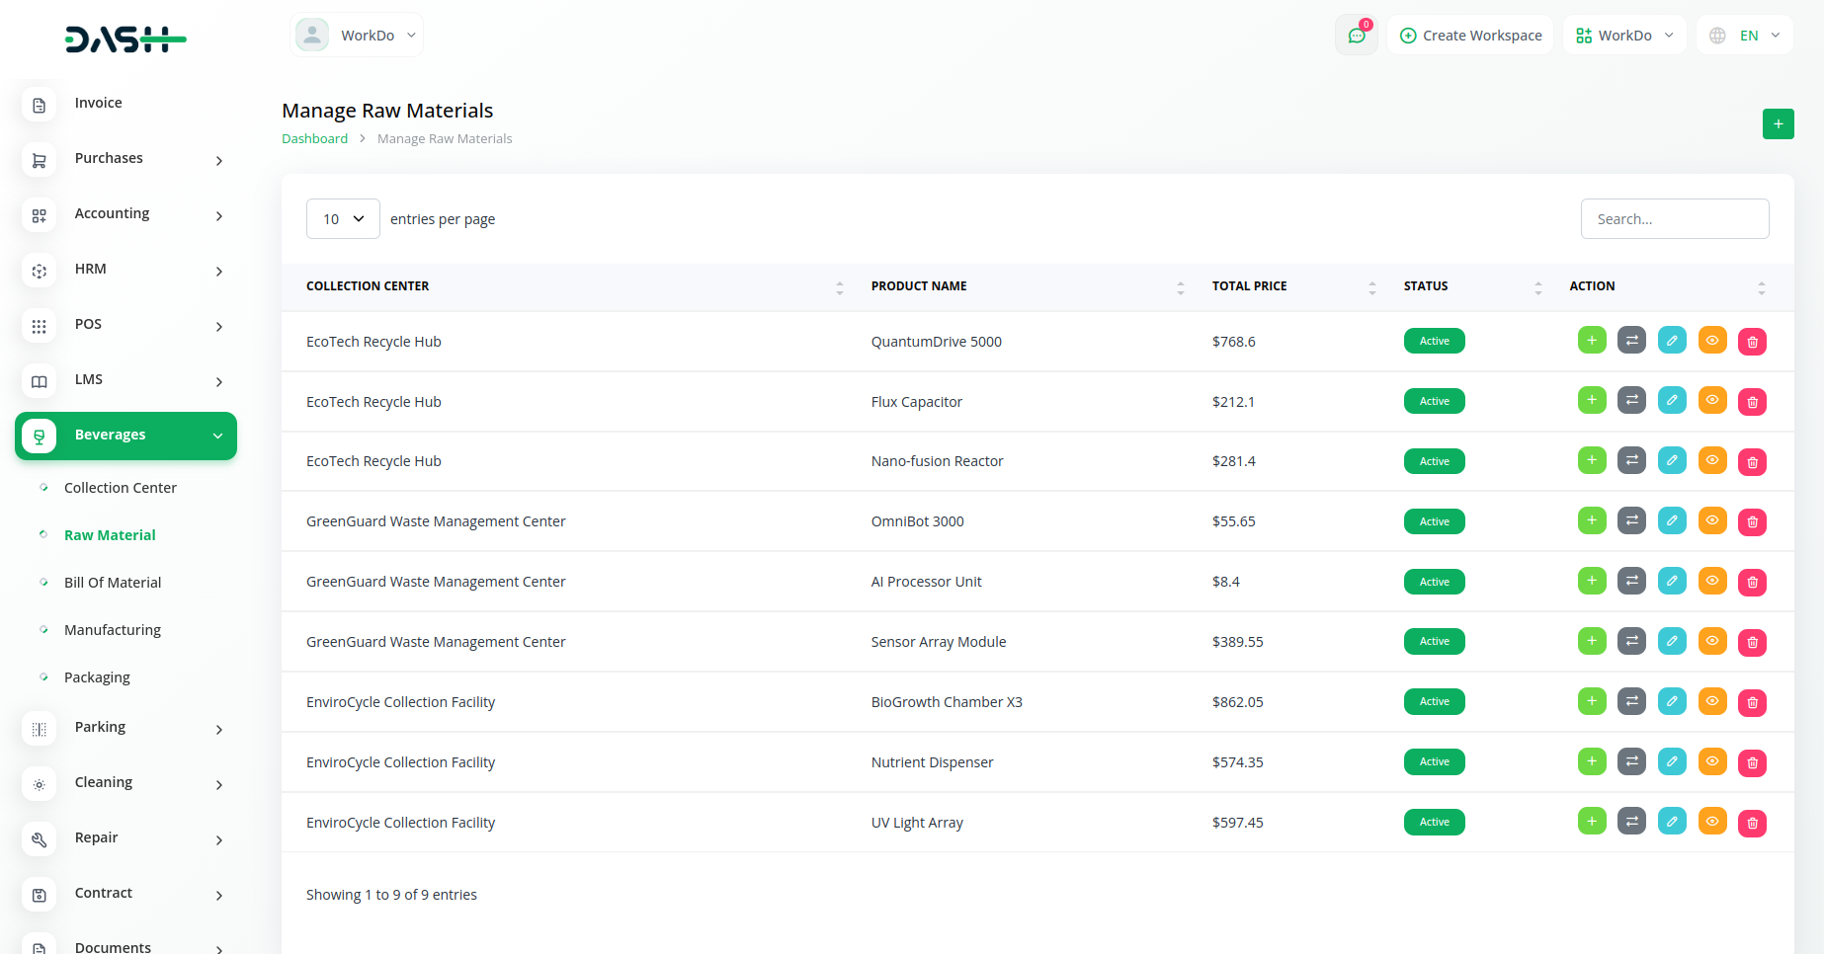The image size is (1824, 954).
Task: Edit the Sensor Array Module row
Action: tap(1672, 642)
